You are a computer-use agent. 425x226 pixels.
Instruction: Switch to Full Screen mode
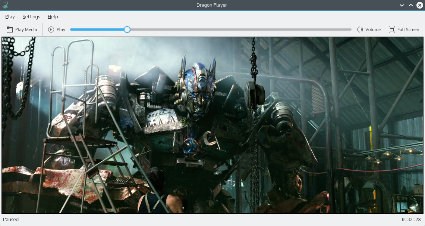click(404, 30)
